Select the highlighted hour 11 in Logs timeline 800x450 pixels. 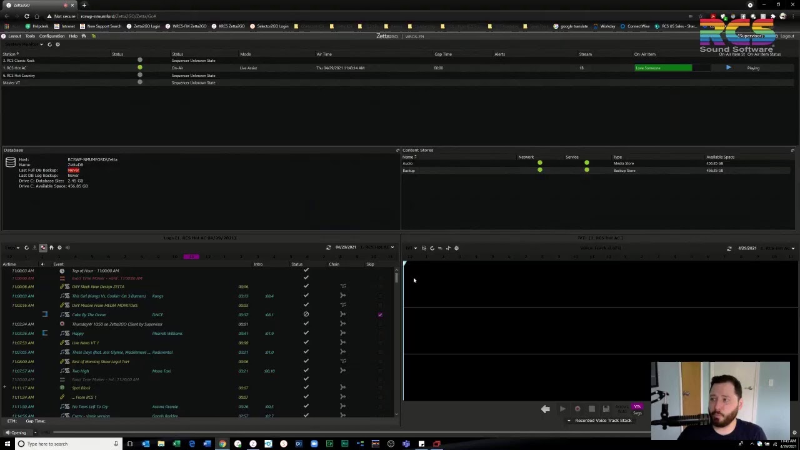point(191,257)
